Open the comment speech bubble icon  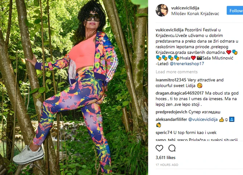coord(172,148)
